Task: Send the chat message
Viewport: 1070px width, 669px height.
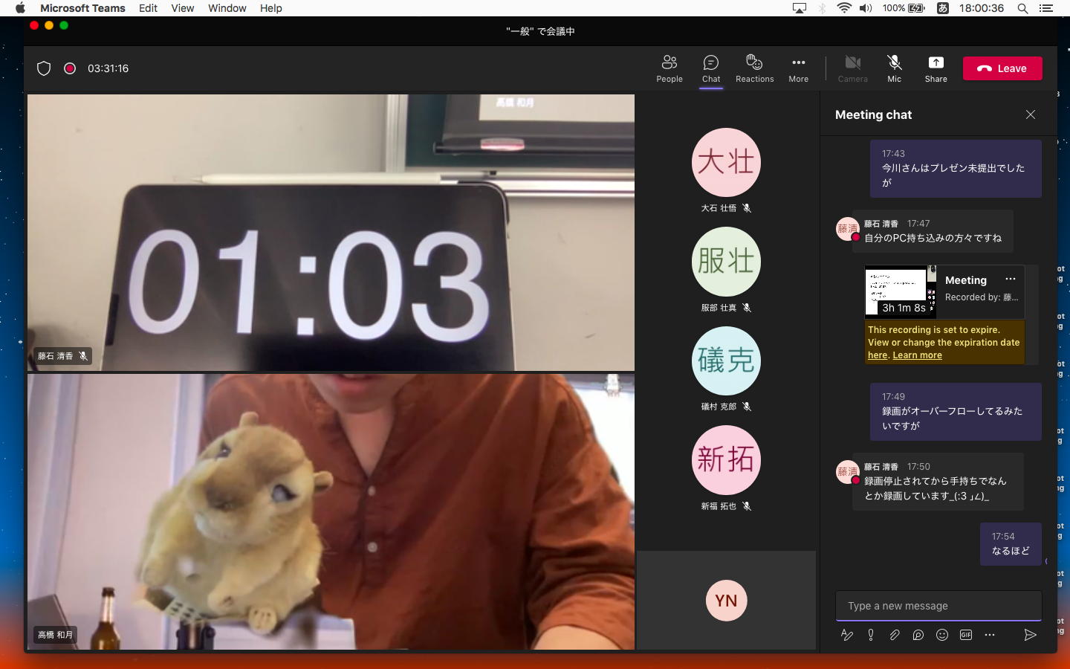Action: pos(1030,635)
